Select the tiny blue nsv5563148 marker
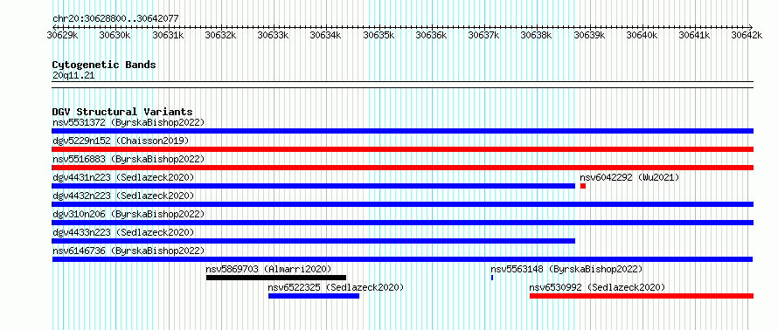The width and height of the screenshot is (778, 330). pos(492,278)
